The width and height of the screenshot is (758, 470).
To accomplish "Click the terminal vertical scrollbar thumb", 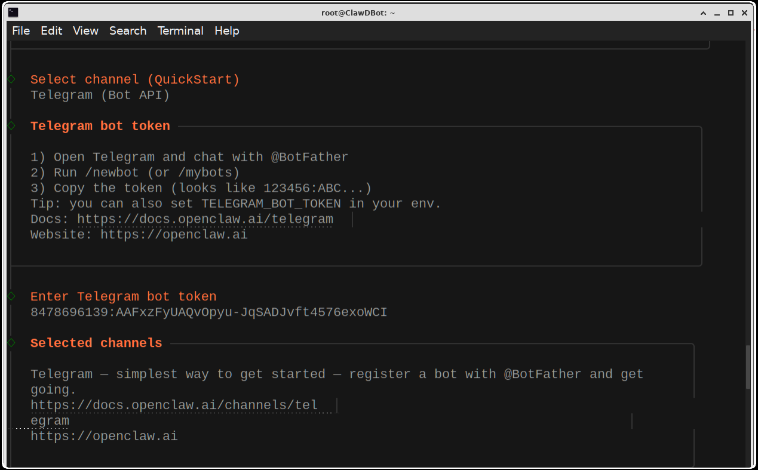I will coord(749,367).
